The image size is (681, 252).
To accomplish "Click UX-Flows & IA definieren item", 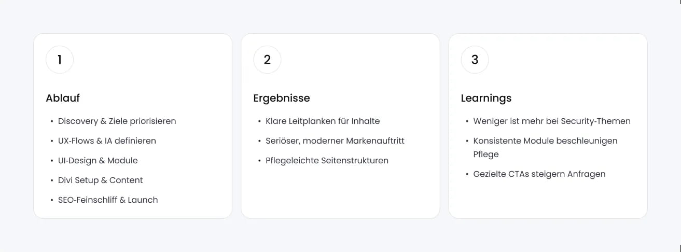I will point(107,141).
